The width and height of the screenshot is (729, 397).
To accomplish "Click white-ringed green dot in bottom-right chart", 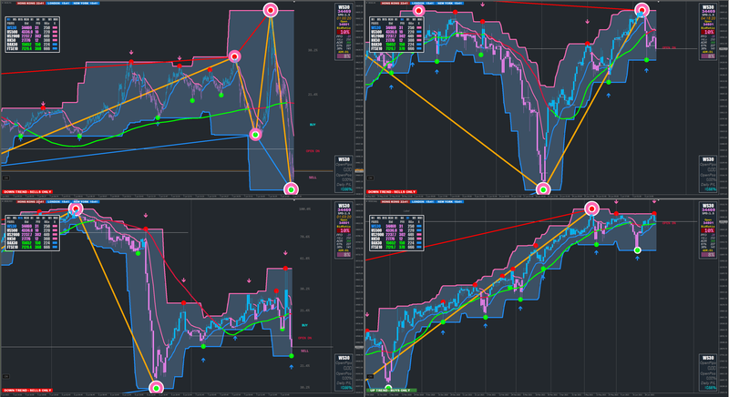I will click(x=637, y=250).
